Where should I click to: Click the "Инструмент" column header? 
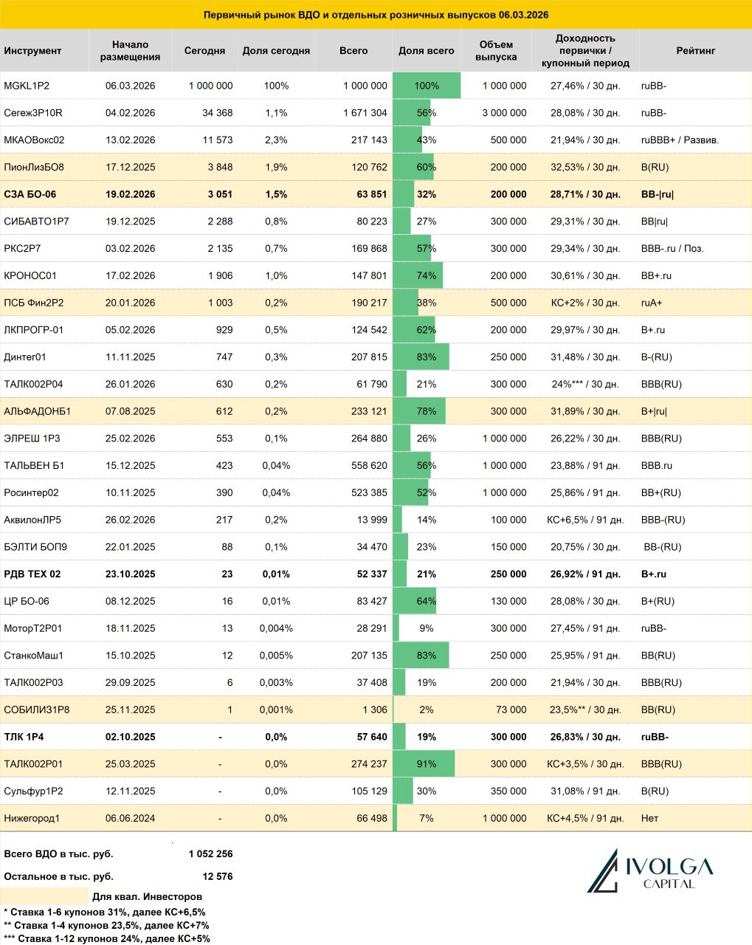[33, 51]
